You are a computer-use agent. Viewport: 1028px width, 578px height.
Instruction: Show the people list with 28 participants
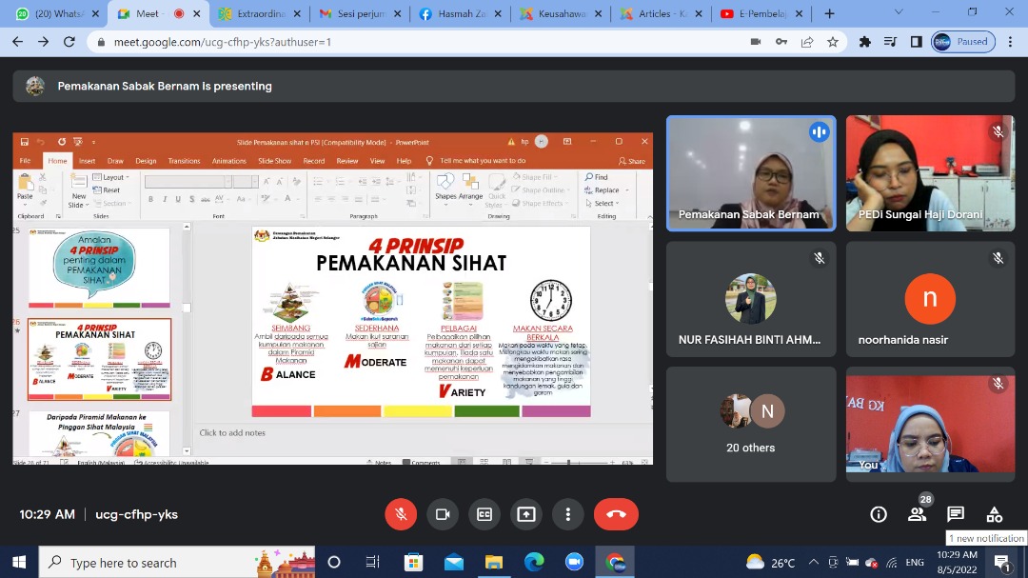coord(917,514)
